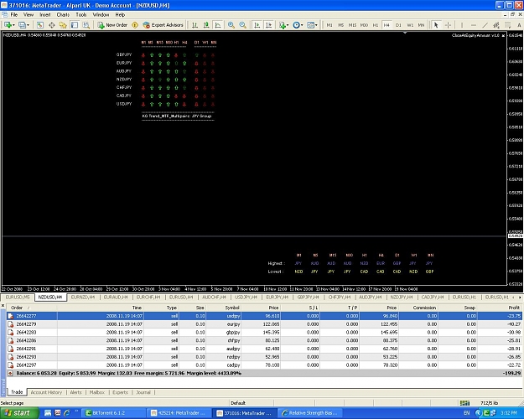The width and height of the screenshot is (524, 419).
Task: Select the Horizontal Line drawing tool
Action: click(474, 25)
